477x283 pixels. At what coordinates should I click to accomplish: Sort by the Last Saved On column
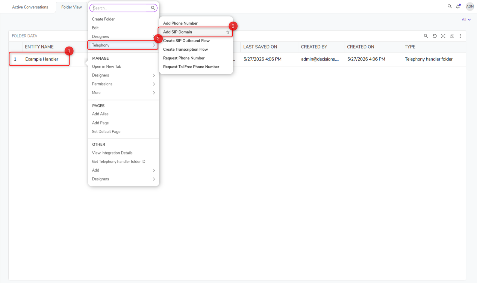260,47
